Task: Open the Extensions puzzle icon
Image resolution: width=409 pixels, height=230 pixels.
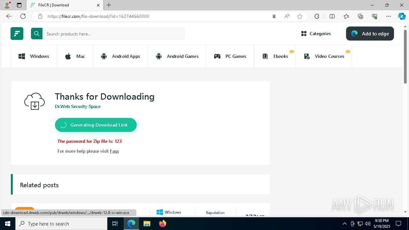Action: (317, 16)
